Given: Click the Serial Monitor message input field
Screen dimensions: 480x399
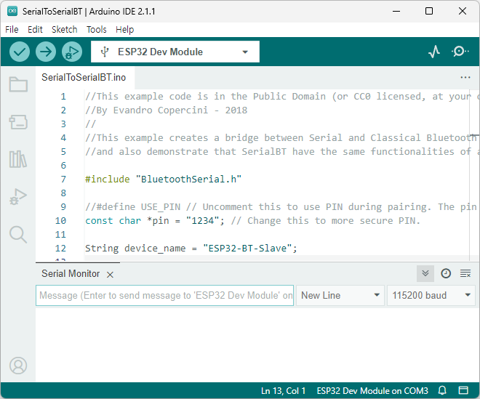Looking at the screenshot, I should click(164, 295).
